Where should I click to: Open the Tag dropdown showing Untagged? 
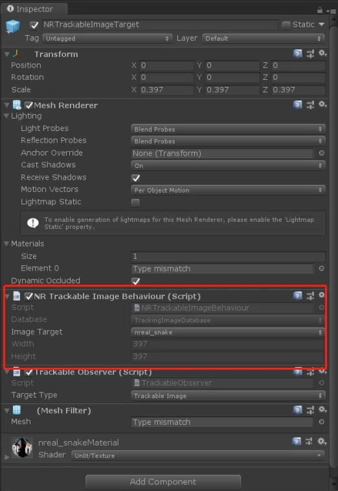click(x=107, y=38)
